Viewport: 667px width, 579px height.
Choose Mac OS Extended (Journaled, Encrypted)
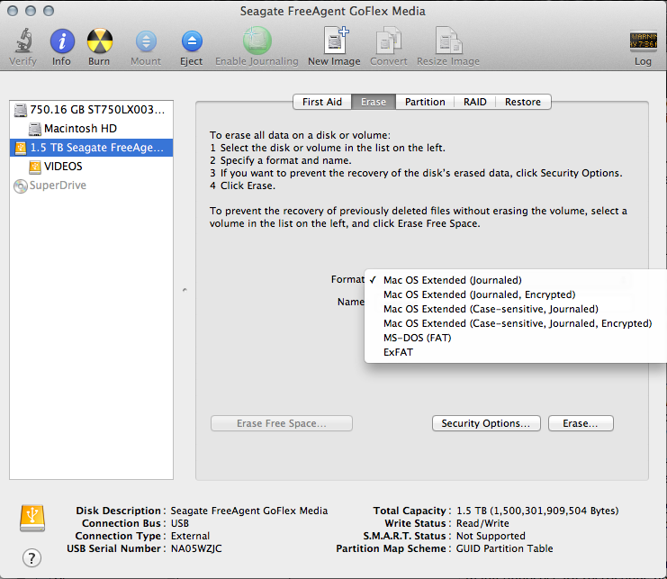pos(516,294)
